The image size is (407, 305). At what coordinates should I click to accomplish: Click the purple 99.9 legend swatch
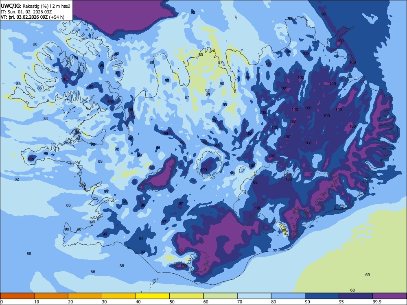[389, 296]
